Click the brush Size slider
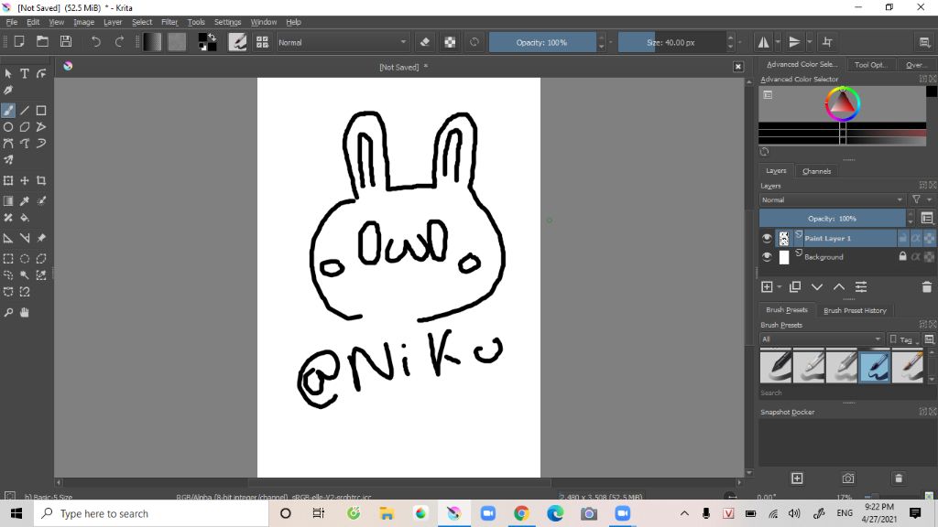Image resolution: width=938 pixels, height=527 pixels. [x=671, y=42]
